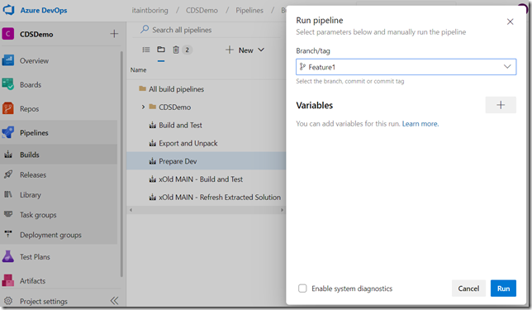Viewport: 532px width, 310px height.
Task: Click the Builds icon in sidebar
Action: click(x=8, y=155)
